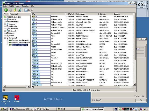
Task: Select the Anzeige monitor icon
Action: (x=8, y=24)
